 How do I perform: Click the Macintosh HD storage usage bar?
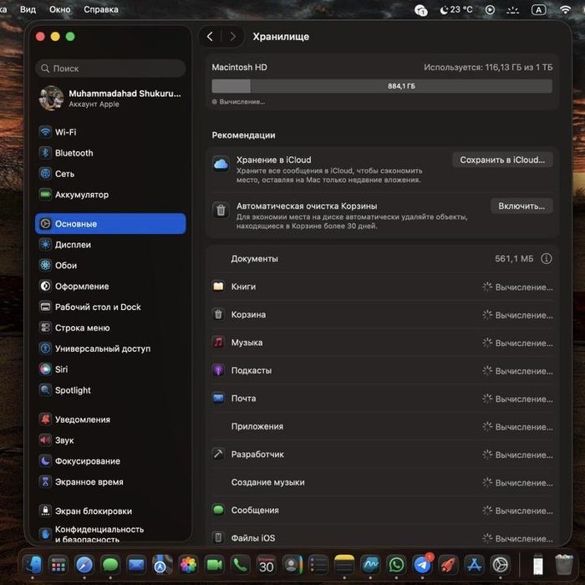click(x=382, y=86)
